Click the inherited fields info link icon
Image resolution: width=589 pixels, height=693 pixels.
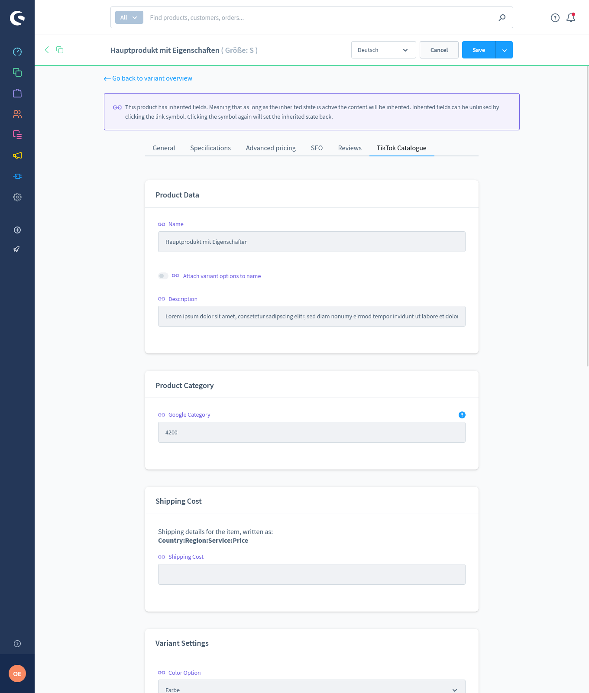coord(117,107)
